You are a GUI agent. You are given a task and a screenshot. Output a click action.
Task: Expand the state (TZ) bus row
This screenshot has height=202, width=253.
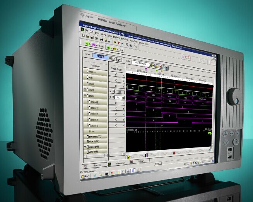[85, 147]
